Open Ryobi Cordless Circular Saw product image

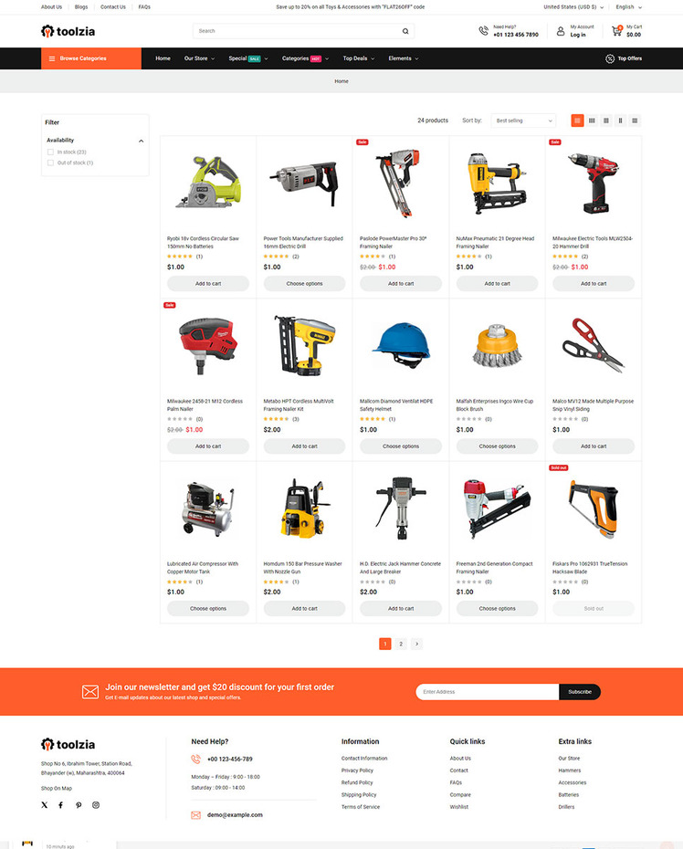click(x=208, y=182)
